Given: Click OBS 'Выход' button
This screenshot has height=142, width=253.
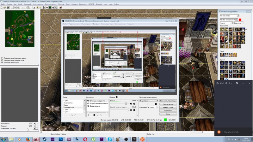Looking at the screenshot, I should [168, 114].
